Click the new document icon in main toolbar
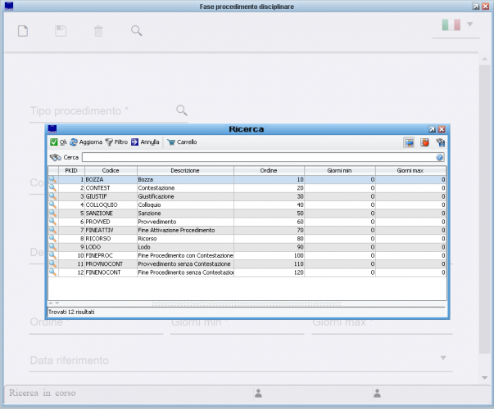This screenshot has height=409, width=494. pos(24,31)
